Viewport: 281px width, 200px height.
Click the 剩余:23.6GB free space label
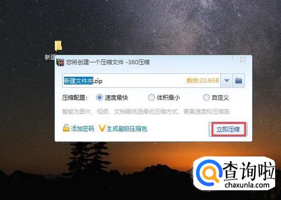click(203, 81)
